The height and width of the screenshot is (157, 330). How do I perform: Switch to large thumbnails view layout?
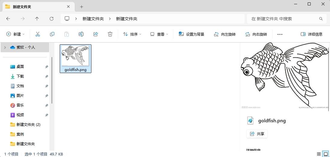(325, 154)
